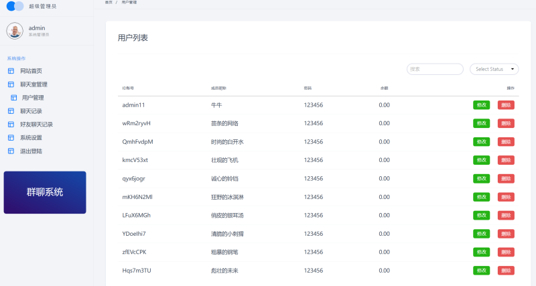The width and height of the screenshot is (536, 286).
Task: Open the Select Status dropdown
Action: pyautogui.click(x=494, y=69)
